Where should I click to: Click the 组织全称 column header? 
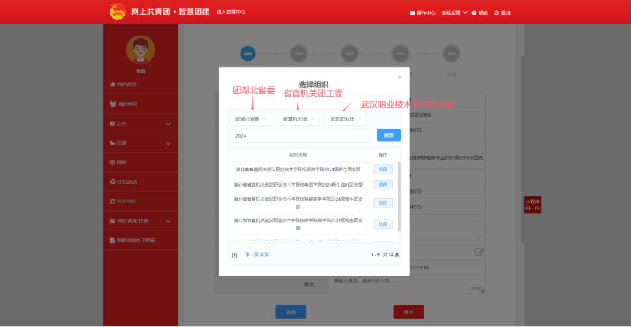(x=298, y=154)
